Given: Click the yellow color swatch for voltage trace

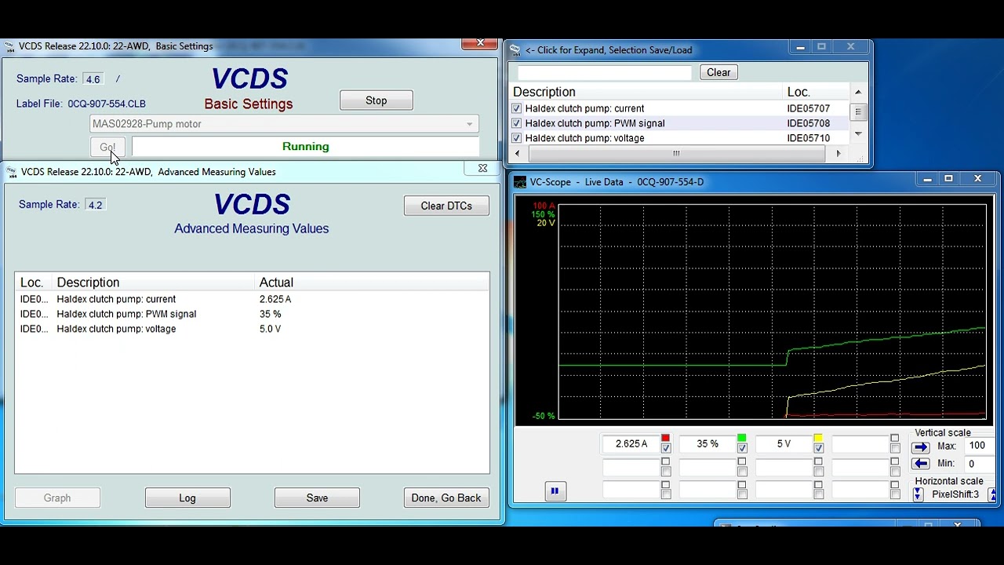Looking at the screenshot, I should click(x=818, y=439).
